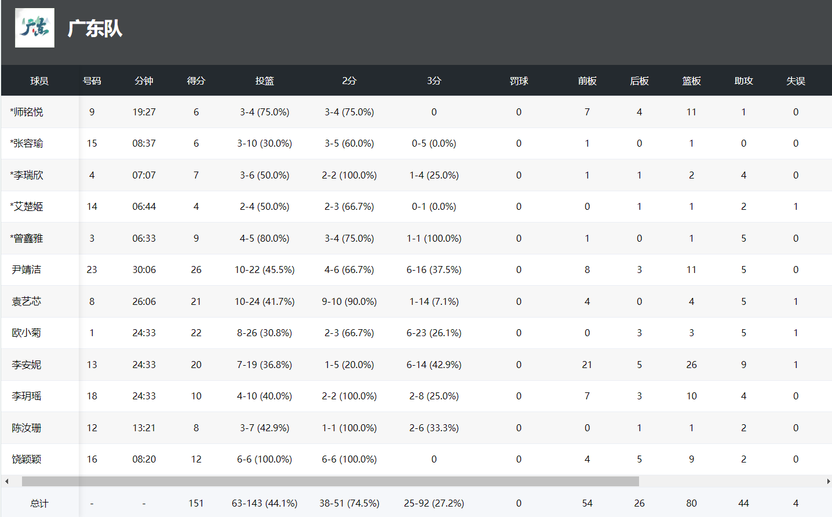Click the 篮板 column header
Image resolution: width=832 pixels, height=517 pixels.
tap(691, 81)
